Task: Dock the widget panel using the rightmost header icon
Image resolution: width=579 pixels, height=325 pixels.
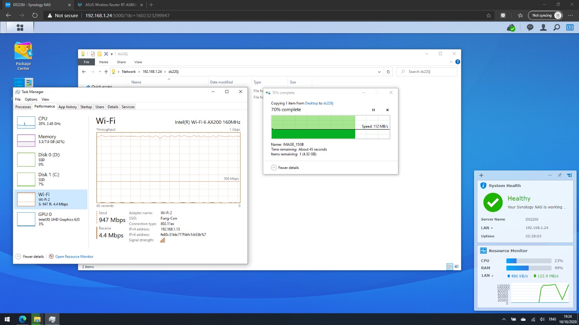Action: pos(569,175)
